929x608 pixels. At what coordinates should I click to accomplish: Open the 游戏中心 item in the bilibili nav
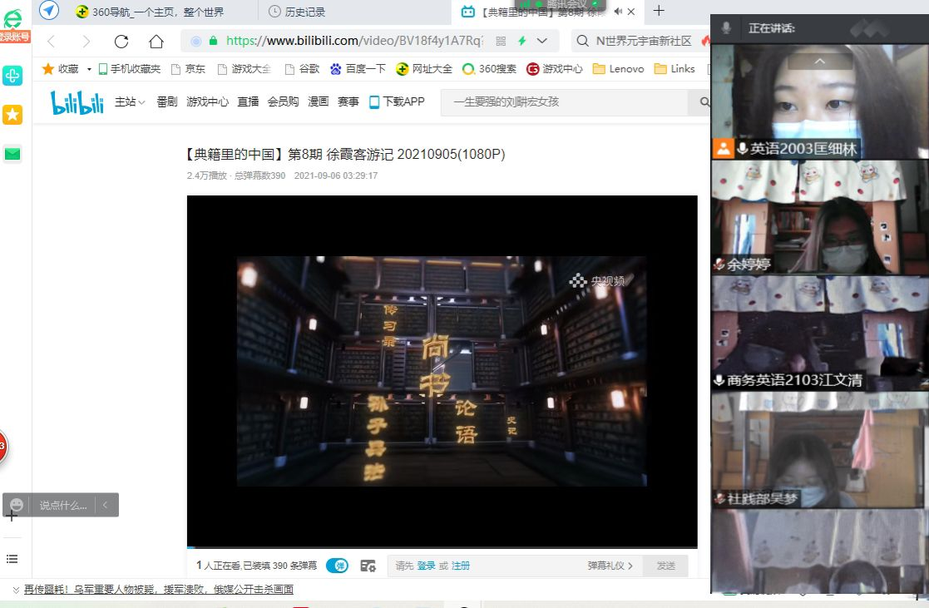(x=207, y=102)
